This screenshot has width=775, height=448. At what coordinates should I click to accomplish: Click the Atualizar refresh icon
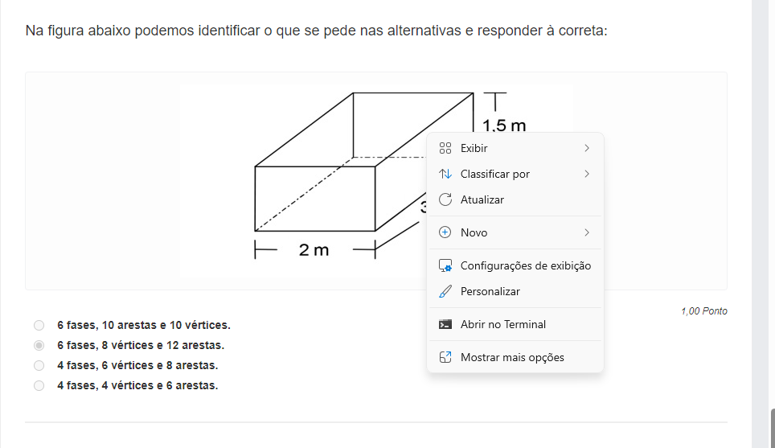(445, 199)
